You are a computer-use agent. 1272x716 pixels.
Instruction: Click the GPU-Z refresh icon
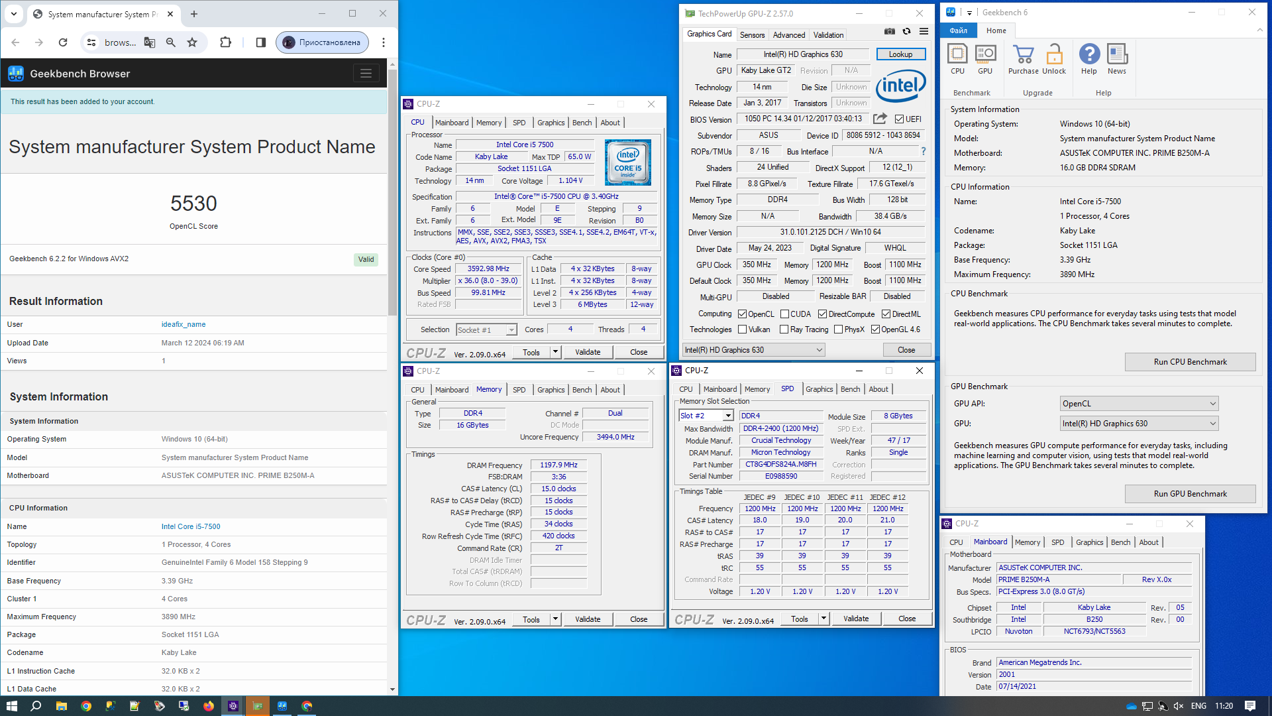(x=906, y=31)
